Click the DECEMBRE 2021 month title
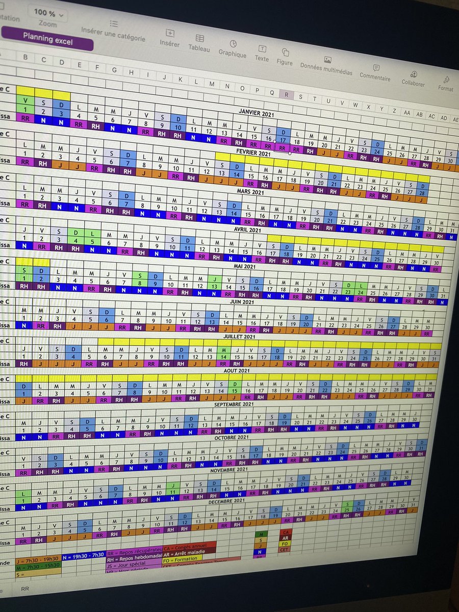This screenshot has width=459, height=612. point(226,502)
